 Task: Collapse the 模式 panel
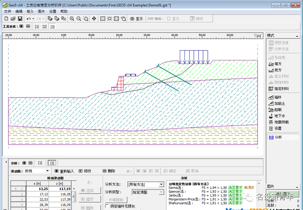tap(297, 36)
